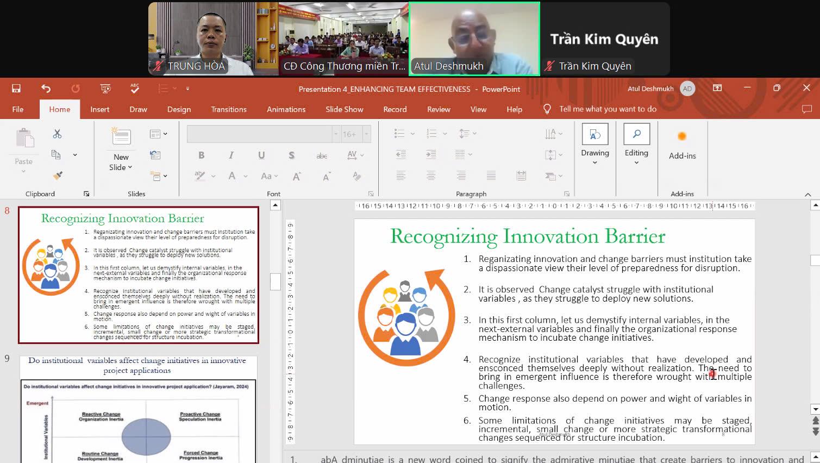The height and width of the screenshot is (463, 820).
Task: Open the Review tab
Action: click(439, 109)
